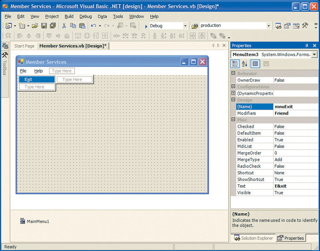
Task: Click the Add New Item toolbar icon
Action: point(22,26)
